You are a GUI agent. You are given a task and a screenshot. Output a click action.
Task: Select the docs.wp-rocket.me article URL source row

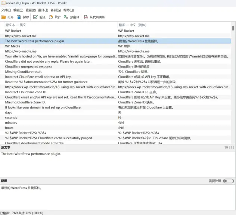coord(61,87)
